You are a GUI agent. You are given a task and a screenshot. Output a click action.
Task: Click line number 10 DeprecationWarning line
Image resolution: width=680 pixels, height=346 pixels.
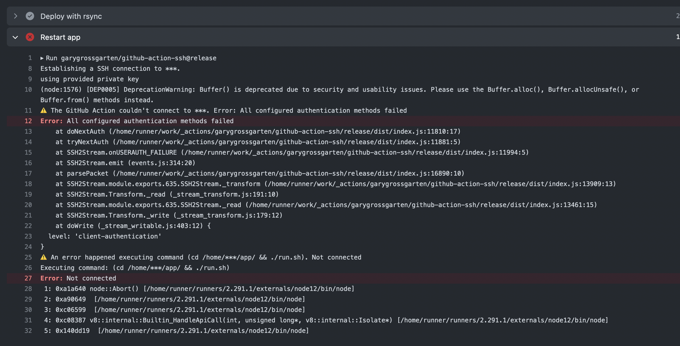point(28,90)
